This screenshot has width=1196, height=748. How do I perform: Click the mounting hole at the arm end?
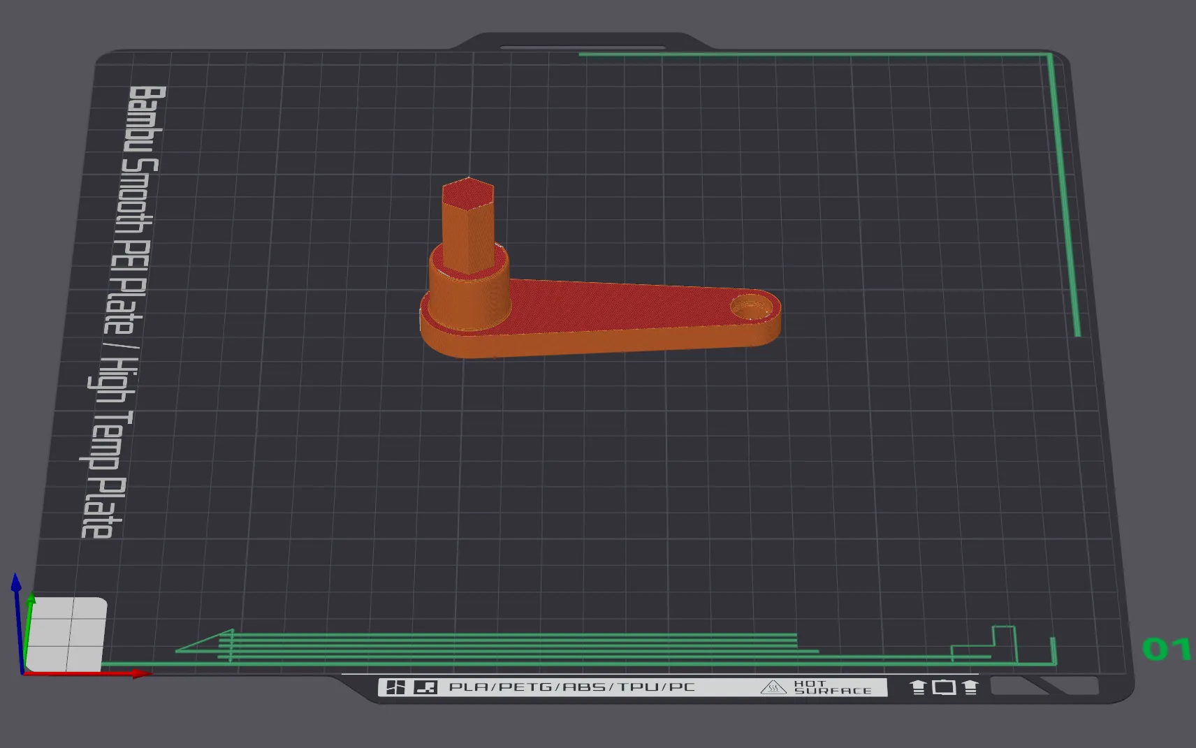pyautogui.click(x=749, y=307)
